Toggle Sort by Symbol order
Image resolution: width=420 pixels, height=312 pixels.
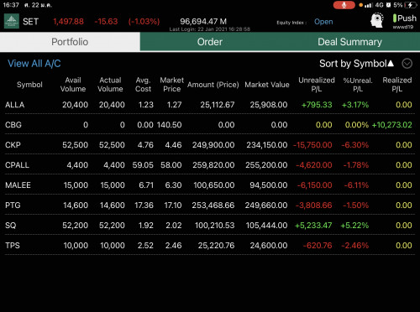coord(356,64)
